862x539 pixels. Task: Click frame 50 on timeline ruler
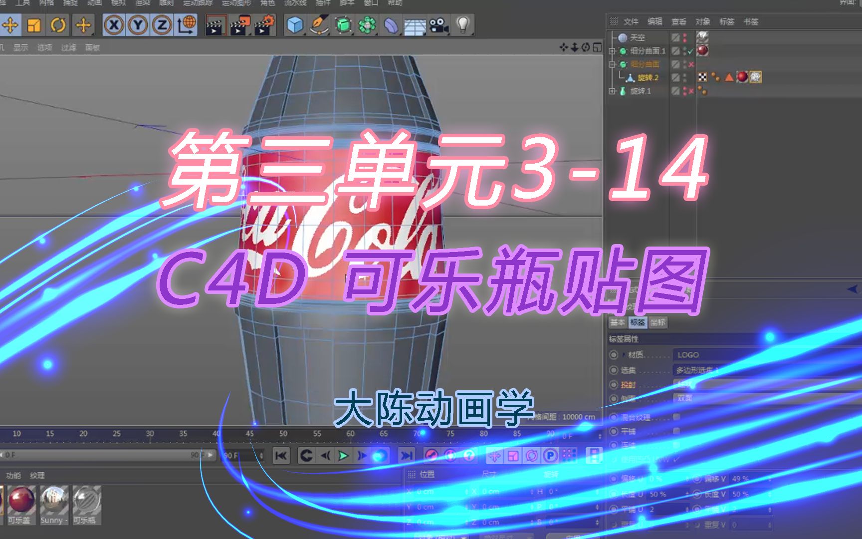coord(283,434)
